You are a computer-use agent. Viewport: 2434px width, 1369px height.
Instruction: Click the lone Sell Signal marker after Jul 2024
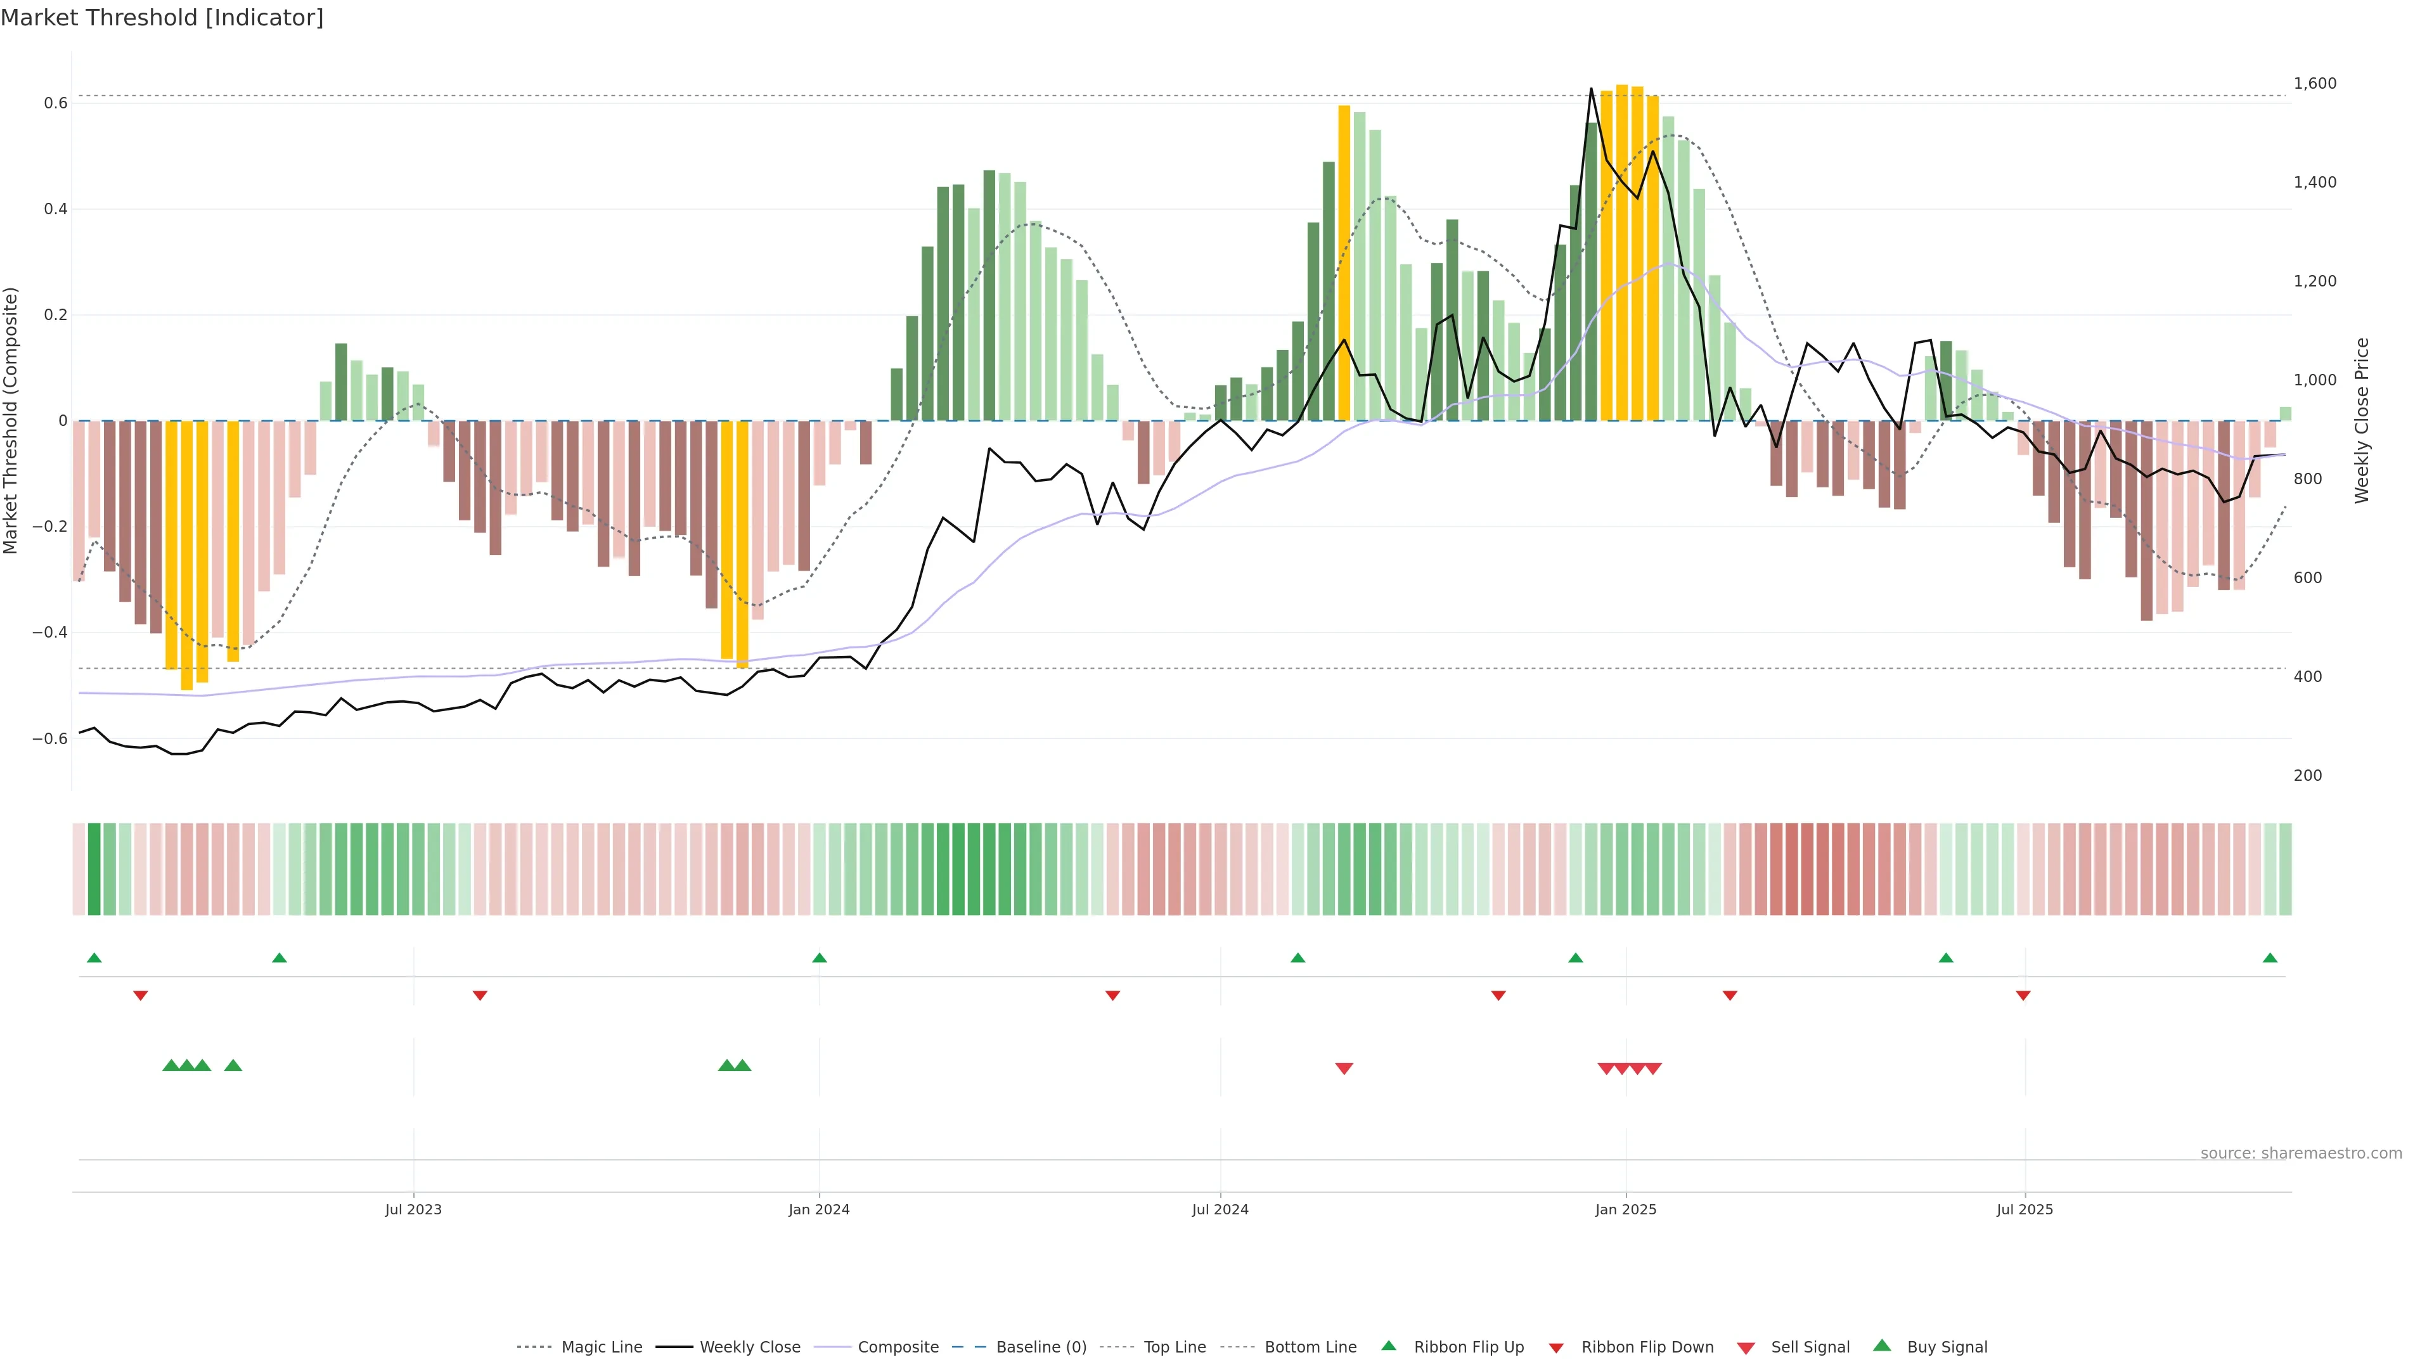[1344, 1069]
